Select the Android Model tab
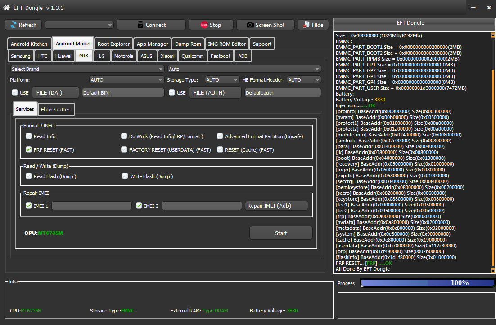 point(73,44)
